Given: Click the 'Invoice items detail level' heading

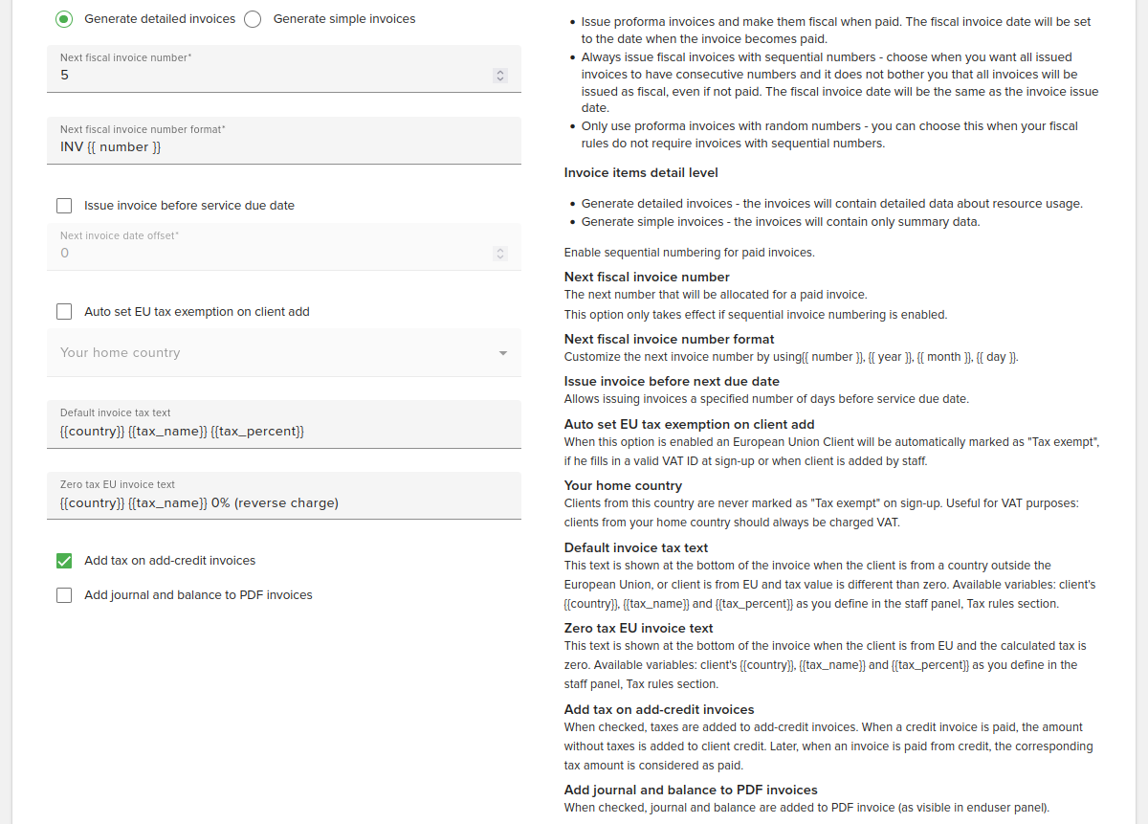Looking at the screenshot, I should click(x=639, y=172).
